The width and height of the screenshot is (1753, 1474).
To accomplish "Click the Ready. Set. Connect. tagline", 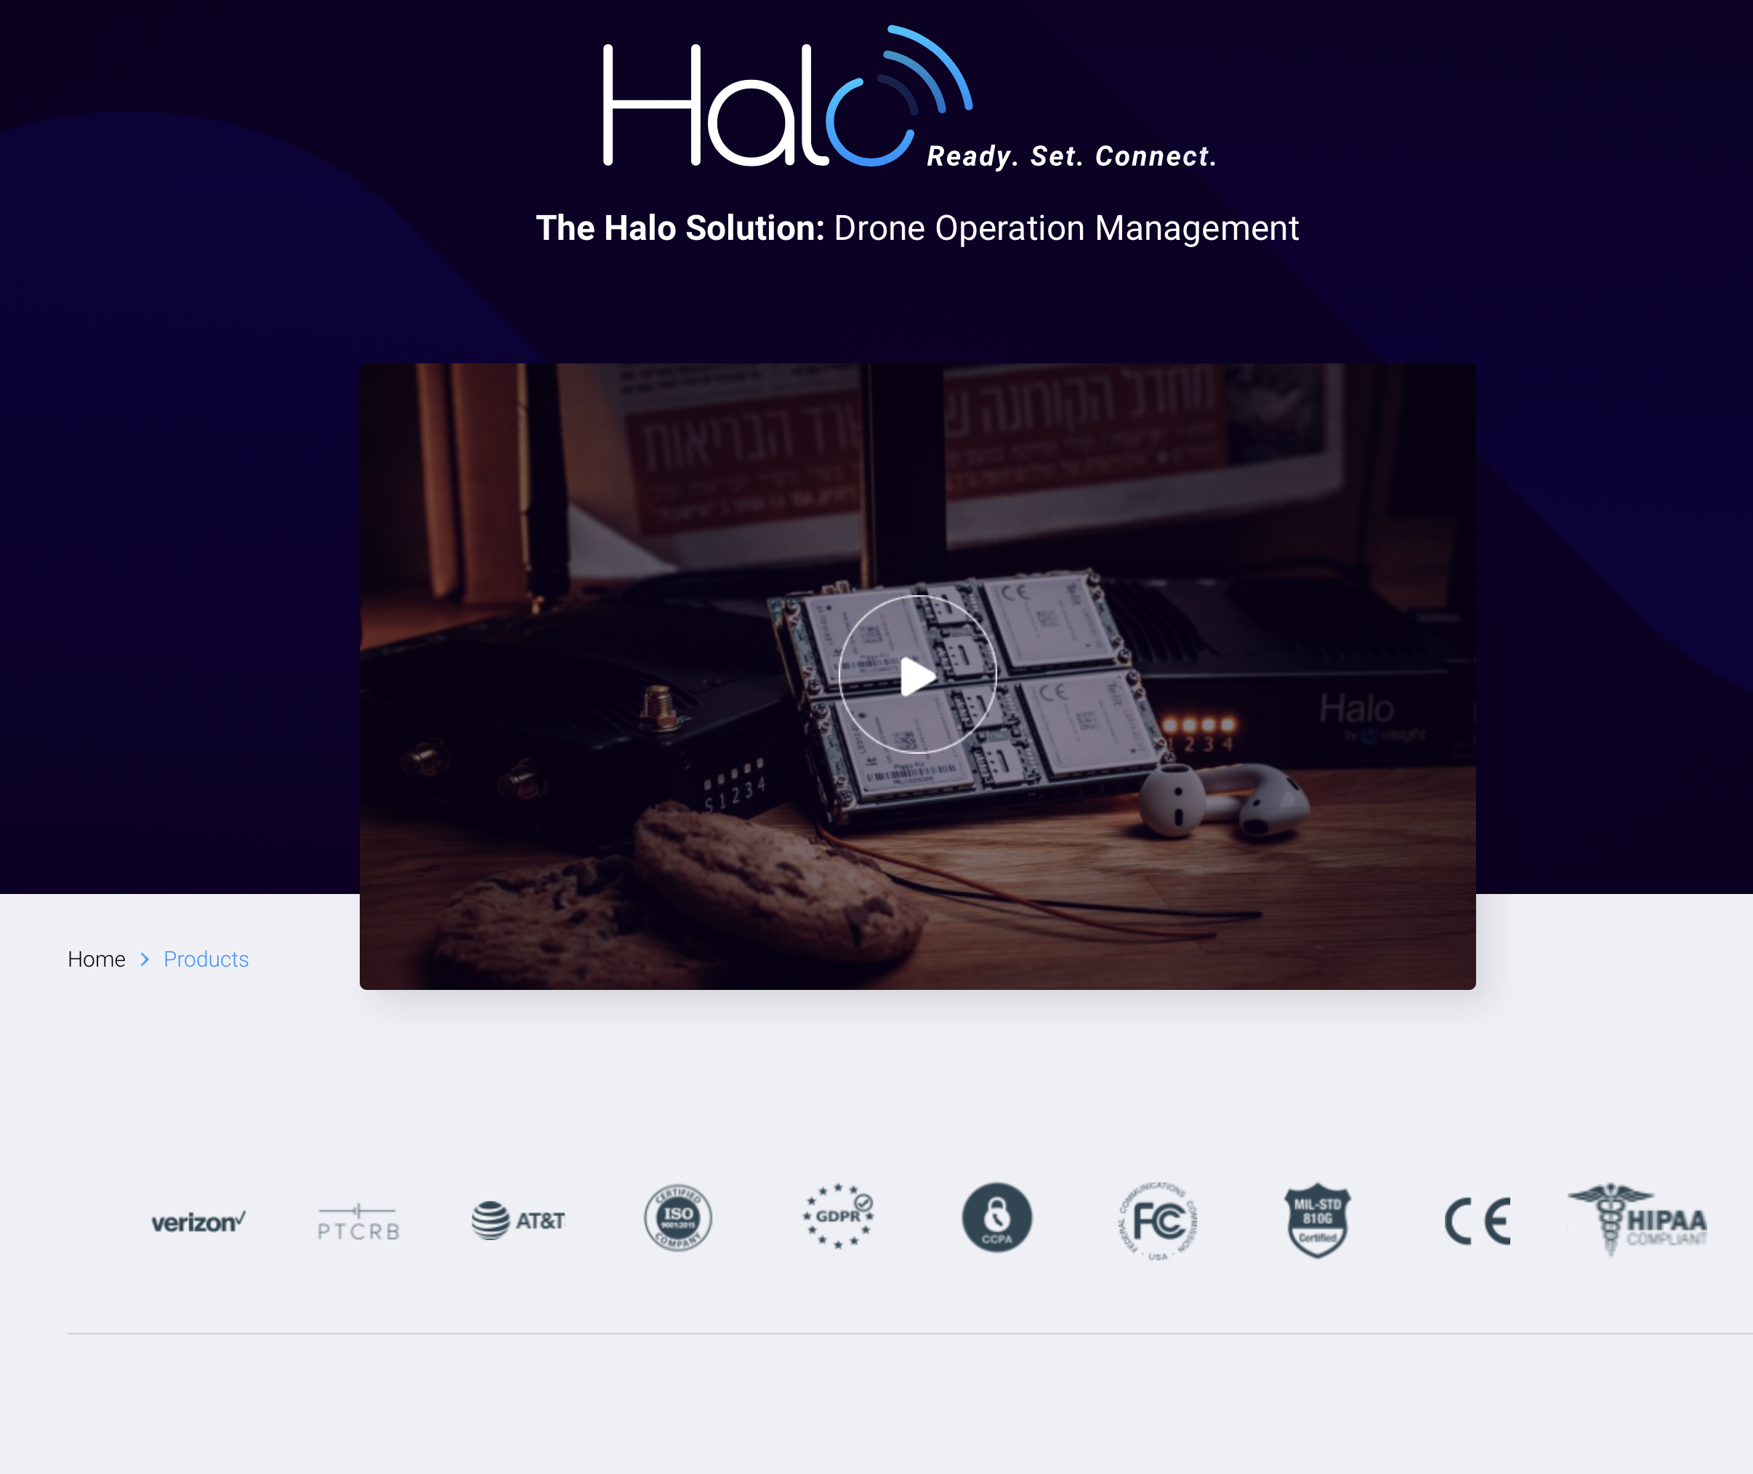I will coord(1071,156).
